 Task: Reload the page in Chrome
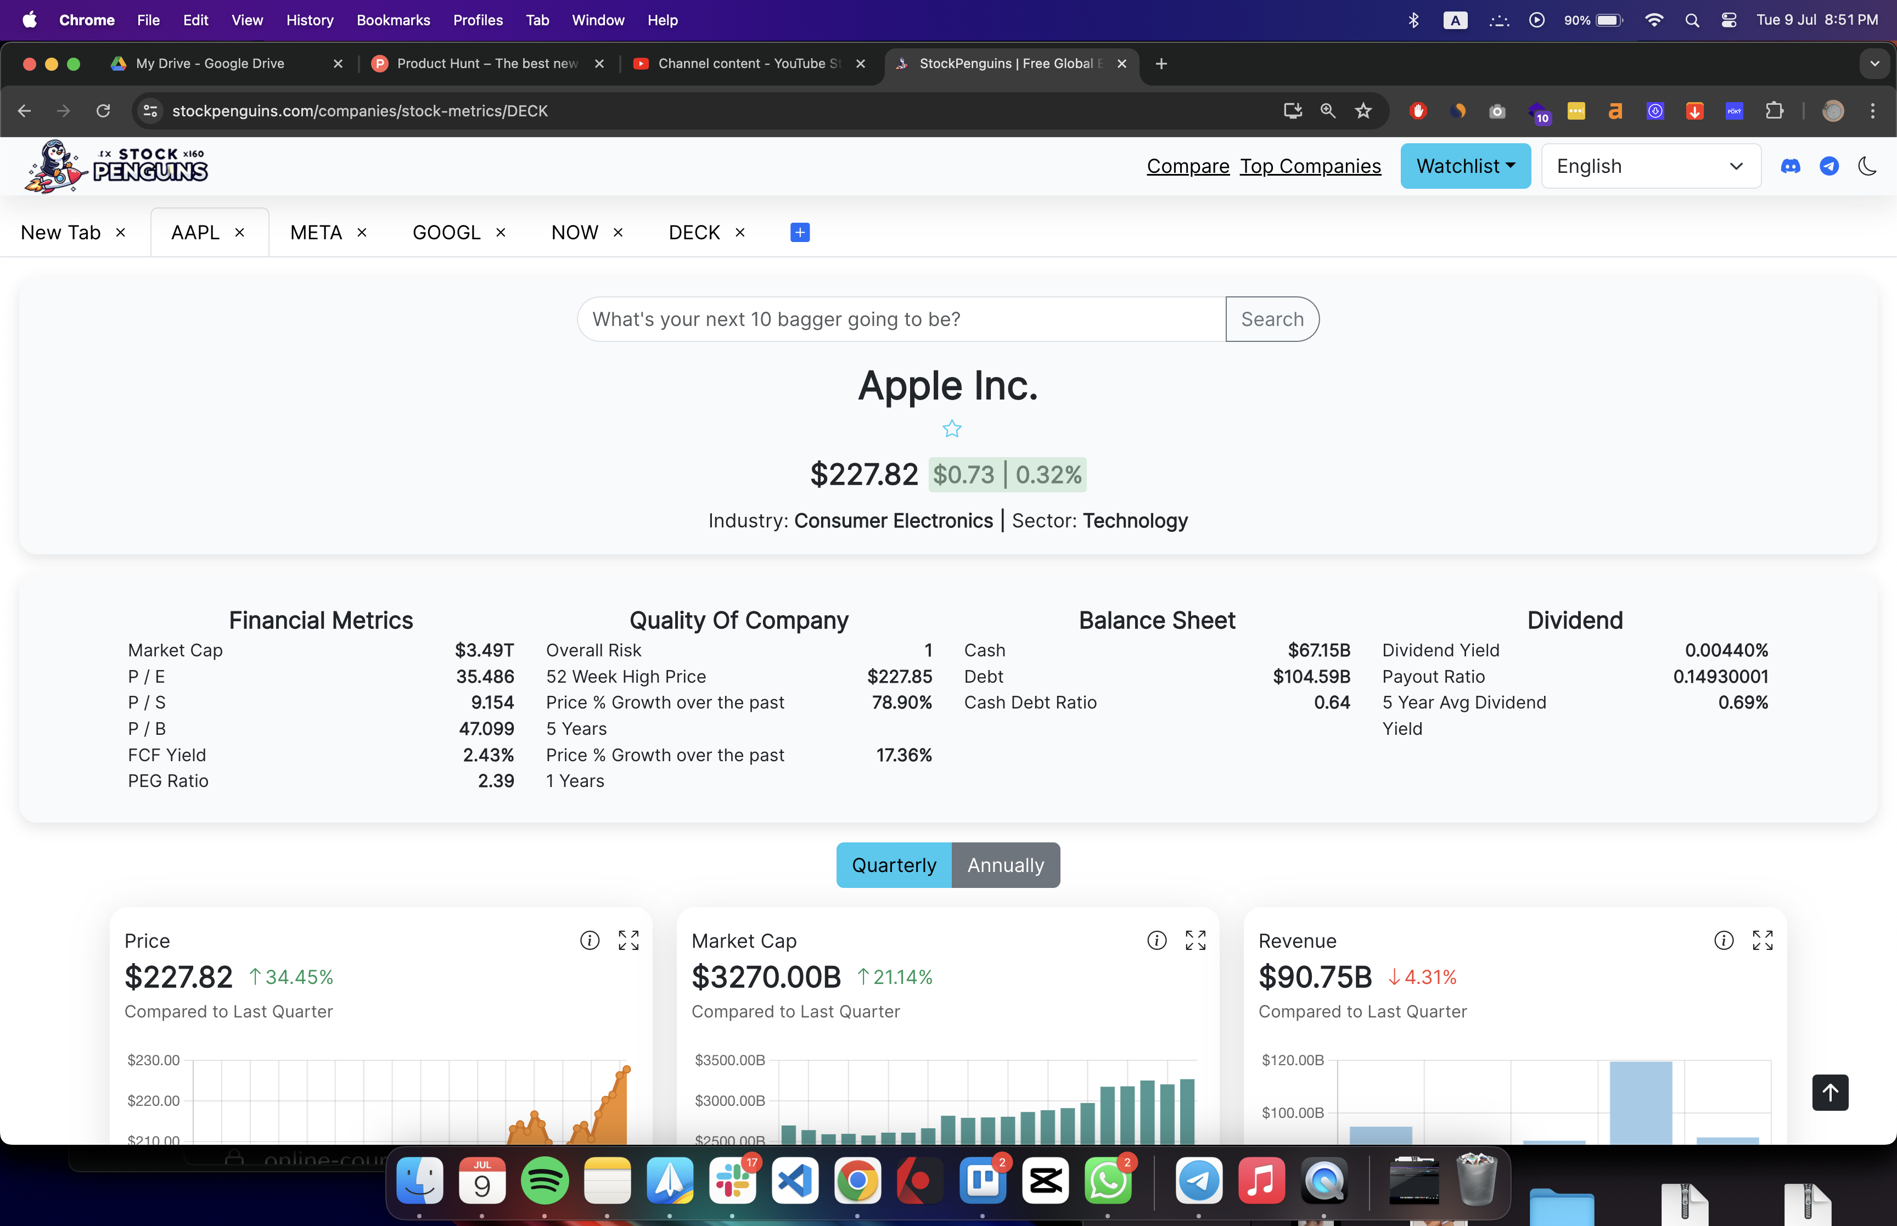(x=104, y=111)
